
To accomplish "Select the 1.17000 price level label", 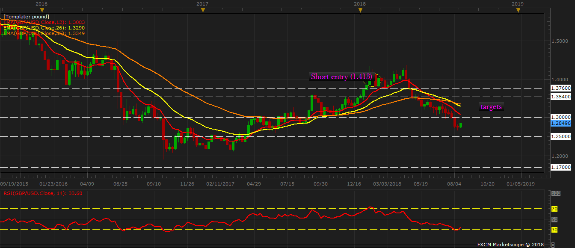I will [x=560, y=167].
